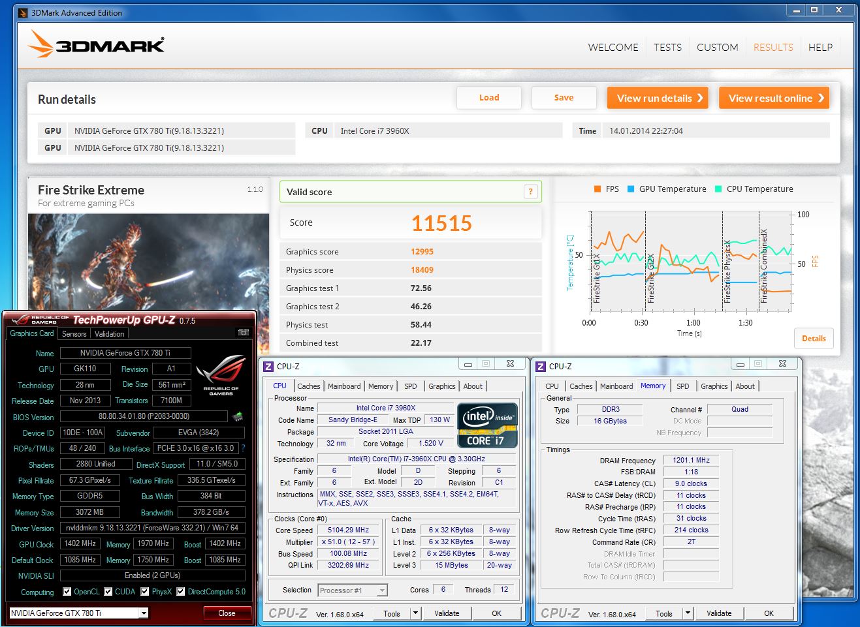
Task: Open the WELCOME section in 3DMark
Action: click(613, 48)
